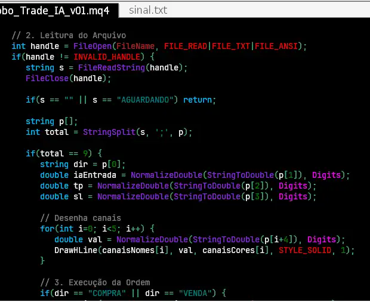
Task: Click the FILE_READ constant
Action: (x=186, y=46)
